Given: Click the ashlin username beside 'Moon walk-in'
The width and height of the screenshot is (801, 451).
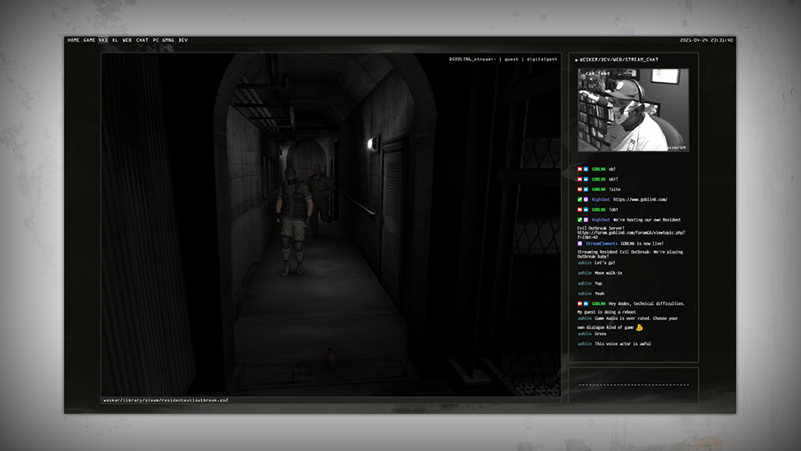Looking at the screenshot, I should click(x=585, y=273).
